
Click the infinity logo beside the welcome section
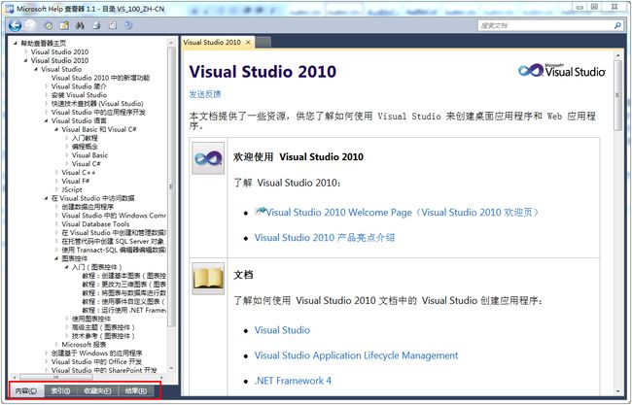208,158
